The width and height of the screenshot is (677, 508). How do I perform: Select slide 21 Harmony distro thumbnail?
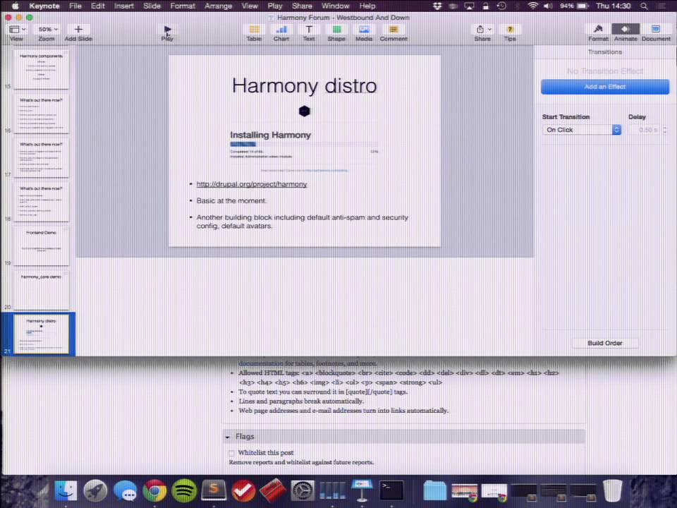tap(41, 334)
